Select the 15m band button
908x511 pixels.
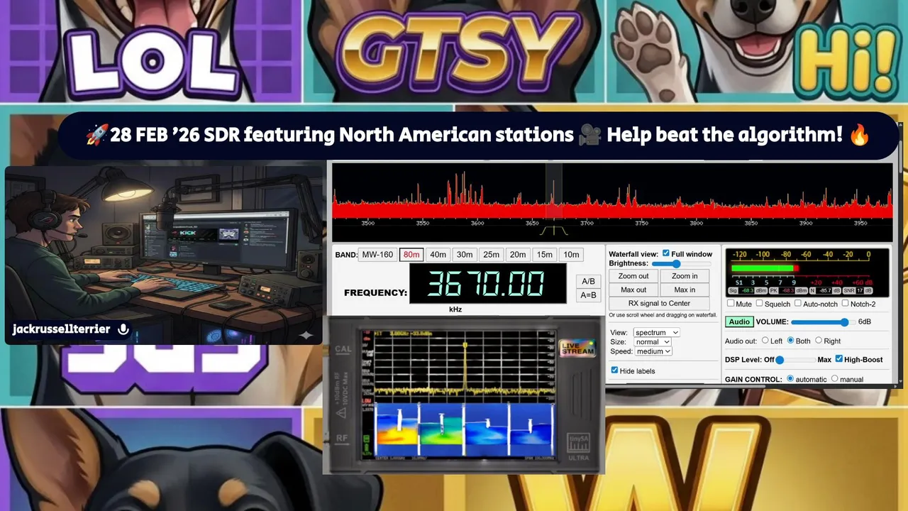(544, 255)
